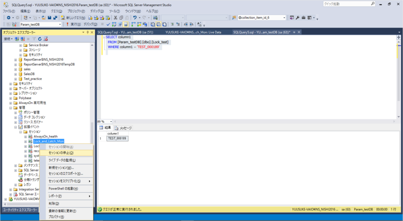This screenshot has height=221, width=403.
Task: Click the Save All icon
Action: click(x=55, y=18)
